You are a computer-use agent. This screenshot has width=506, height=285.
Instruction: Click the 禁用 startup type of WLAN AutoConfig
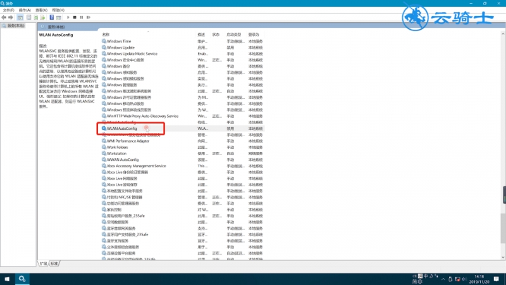coord(230,129)
